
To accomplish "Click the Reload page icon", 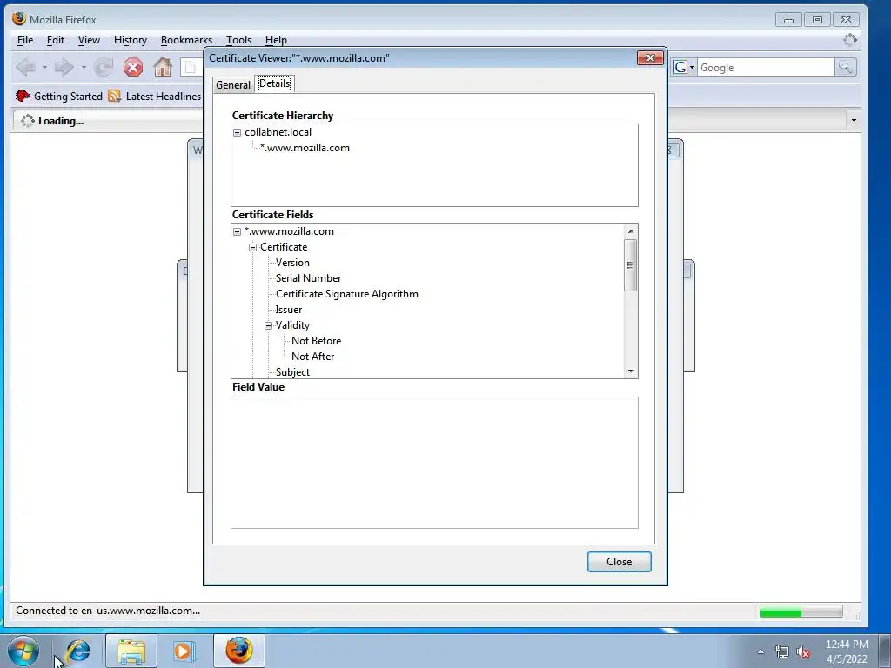I will click(x=104, y=68).
